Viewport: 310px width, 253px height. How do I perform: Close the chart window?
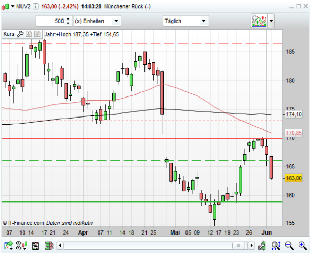pyautogui.click(x=306, y=6)
